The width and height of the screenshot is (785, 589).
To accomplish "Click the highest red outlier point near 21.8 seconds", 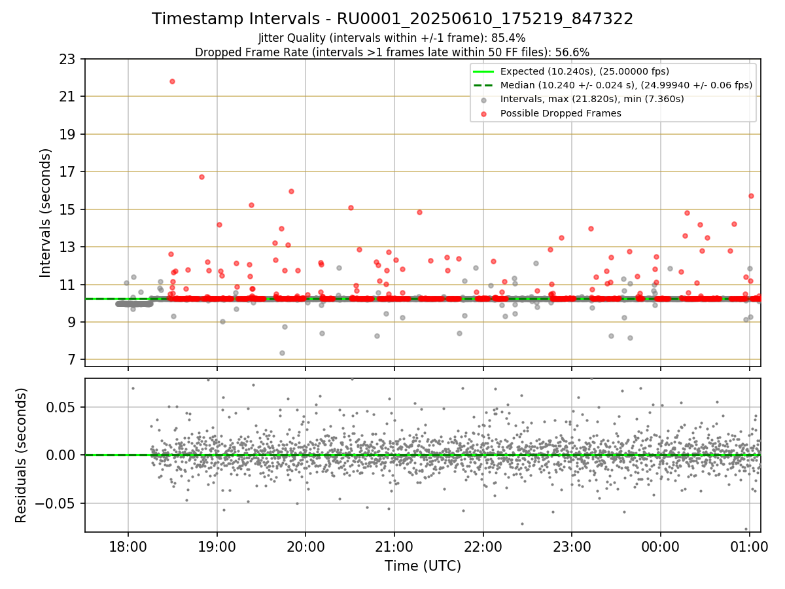I will coord(172,81).
